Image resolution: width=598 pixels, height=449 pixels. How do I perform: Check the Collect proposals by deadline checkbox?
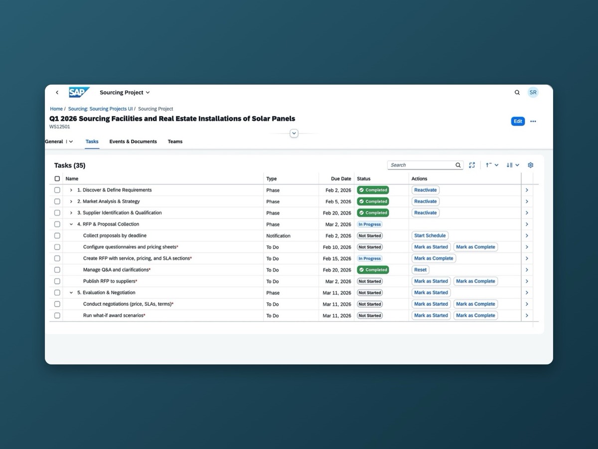57,236
